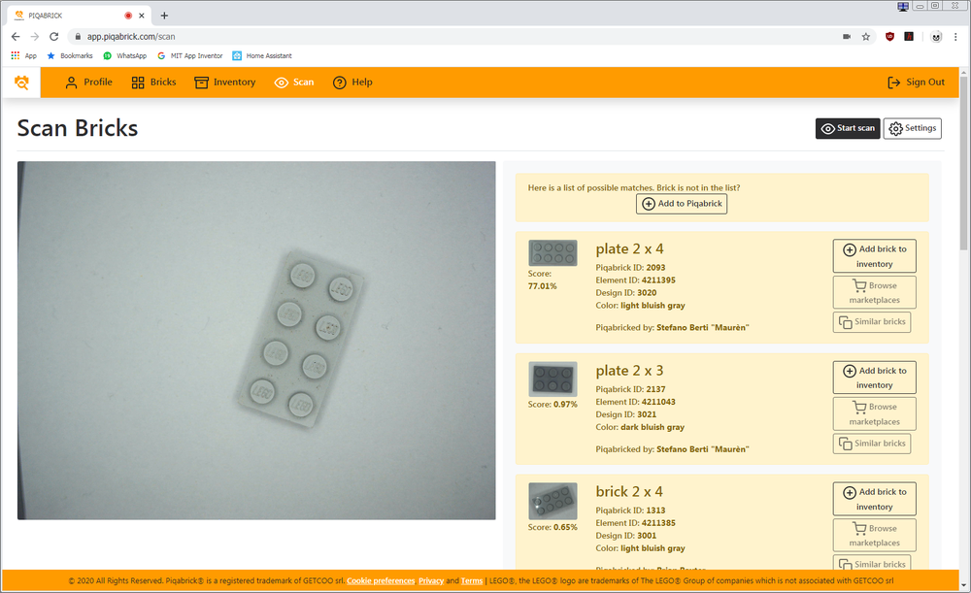Open a new browser tab

pyautogui.click(x=164, y=16)
